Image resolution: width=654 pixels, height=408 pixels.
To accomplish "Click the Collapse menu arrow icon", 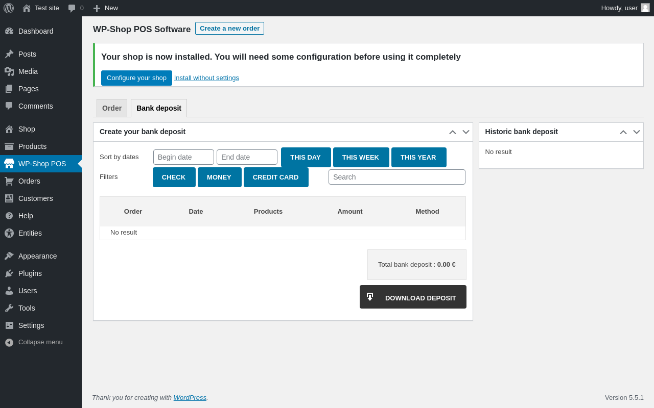I will 9,342.
